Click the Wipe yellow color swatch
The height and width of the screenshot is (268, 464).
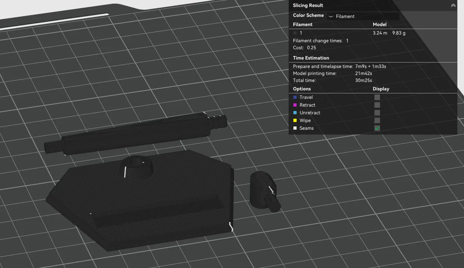(295, 121)
